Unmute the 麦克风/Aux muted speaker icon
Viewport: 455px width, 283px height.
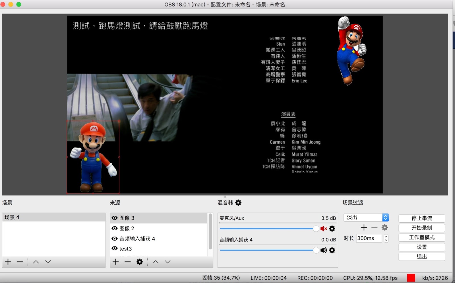point(324,229)
